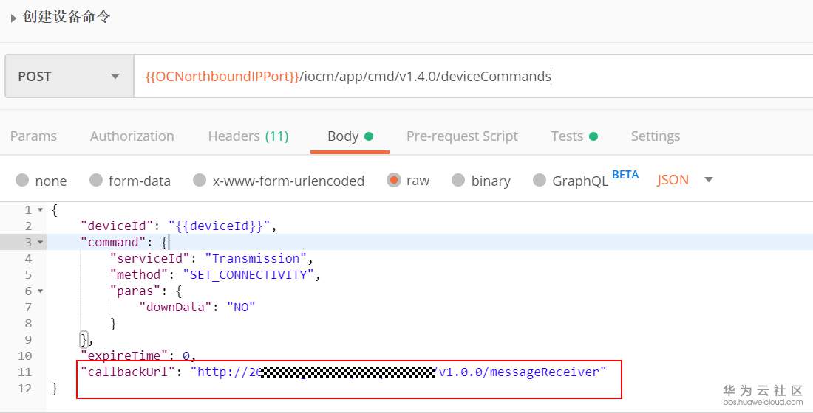This screenshot has height=413, width=813.
Task: Click the "serviceId" key text
Action: [150, 258]
